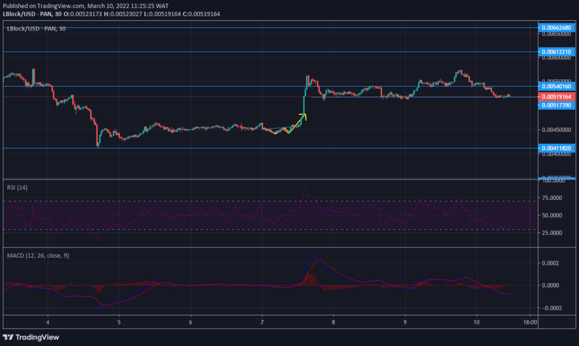Viewport: 579px width, 346px height.
Task: Click the 0.00612210 price label
Action: pos(556,52)
